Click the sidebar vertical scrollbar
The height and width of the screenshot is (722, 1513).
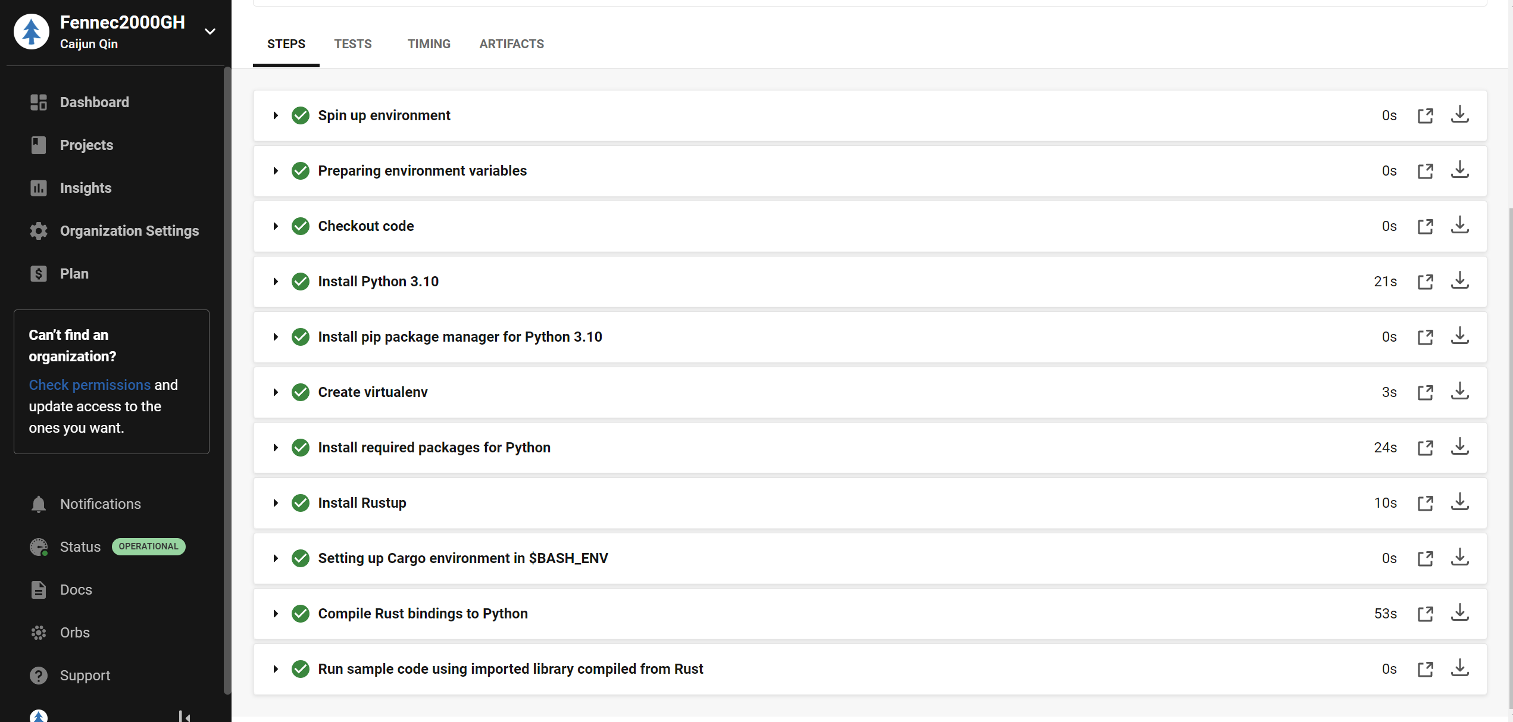click(x=227, y=381)
